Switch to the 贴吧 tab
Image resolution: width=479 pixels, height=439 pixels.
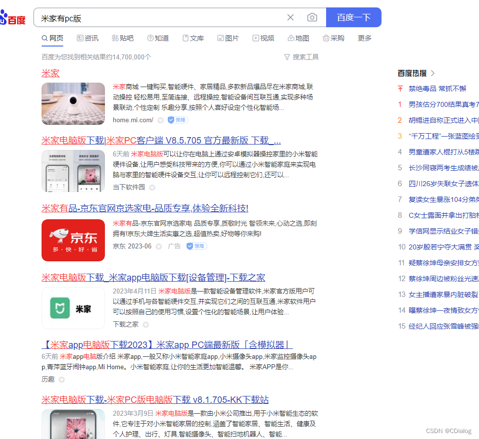click(x=123, y=38)
